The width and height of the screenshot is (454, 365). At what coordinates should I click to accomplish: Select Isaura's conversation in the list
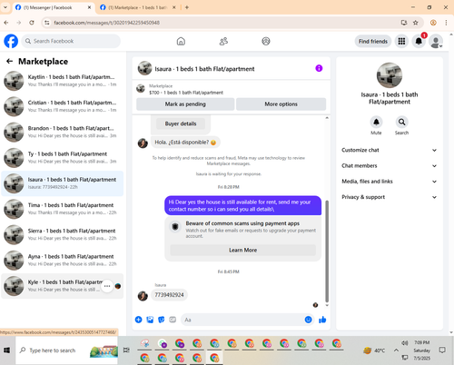[x=63, y=183]
